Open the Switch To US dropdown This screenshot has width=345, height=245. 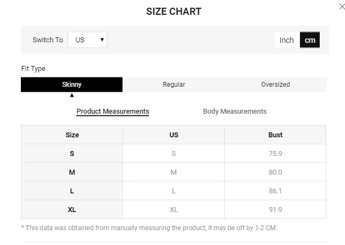click(x=87, y=40)
